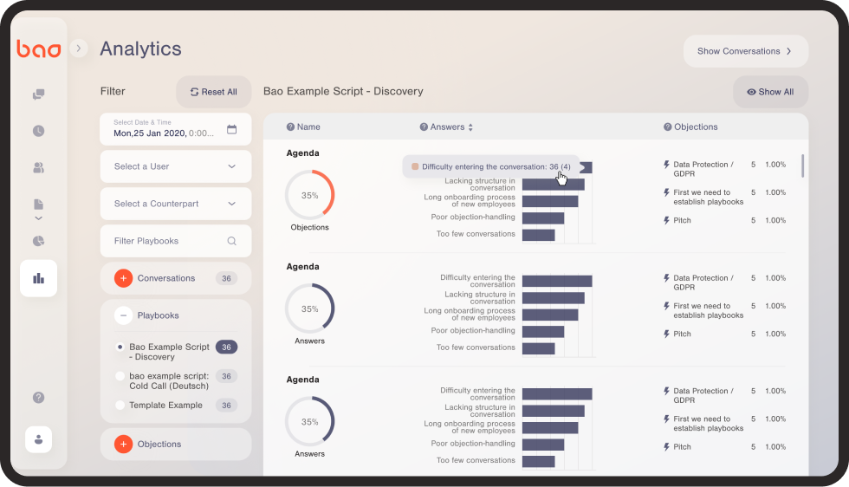Image resolution: width=849 pixels, height=487 pixels.
Task: Open the pie chart icon in sidebar
Action: pyautogui.click(x=38, y=241)
